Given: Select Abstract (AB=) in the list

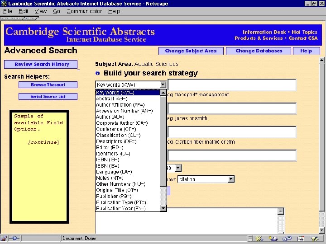Looking at the screenshot, I should pos(128,99).
